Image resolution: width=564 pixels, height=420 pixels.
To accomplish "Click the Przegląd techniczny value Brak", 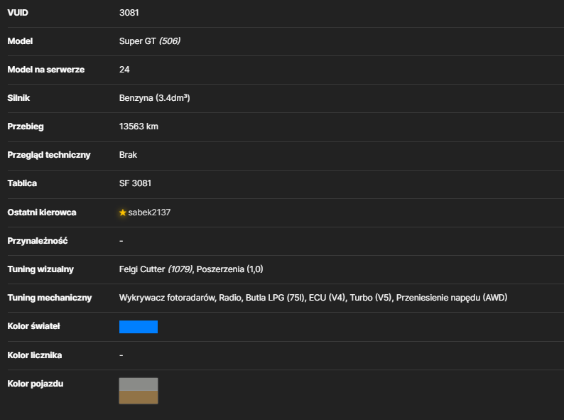I will pos(128,155).
